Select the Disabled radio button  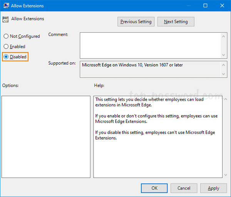(x=6, y=57)
